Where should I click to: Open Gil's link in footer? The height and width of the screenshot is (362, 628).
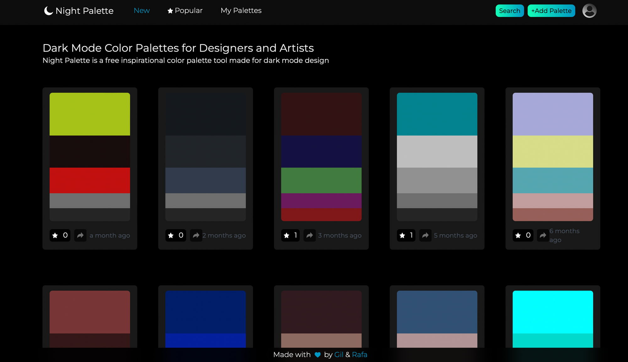(x=338, y=354)
